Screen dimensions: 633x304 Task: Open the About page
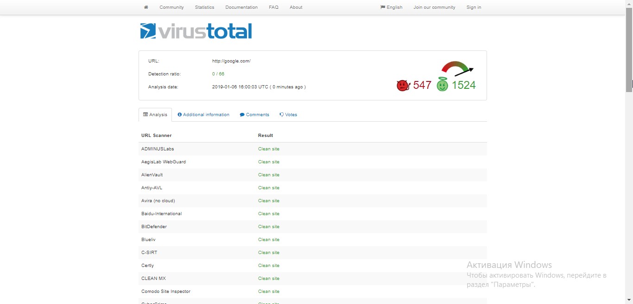[x=296, y=7]
